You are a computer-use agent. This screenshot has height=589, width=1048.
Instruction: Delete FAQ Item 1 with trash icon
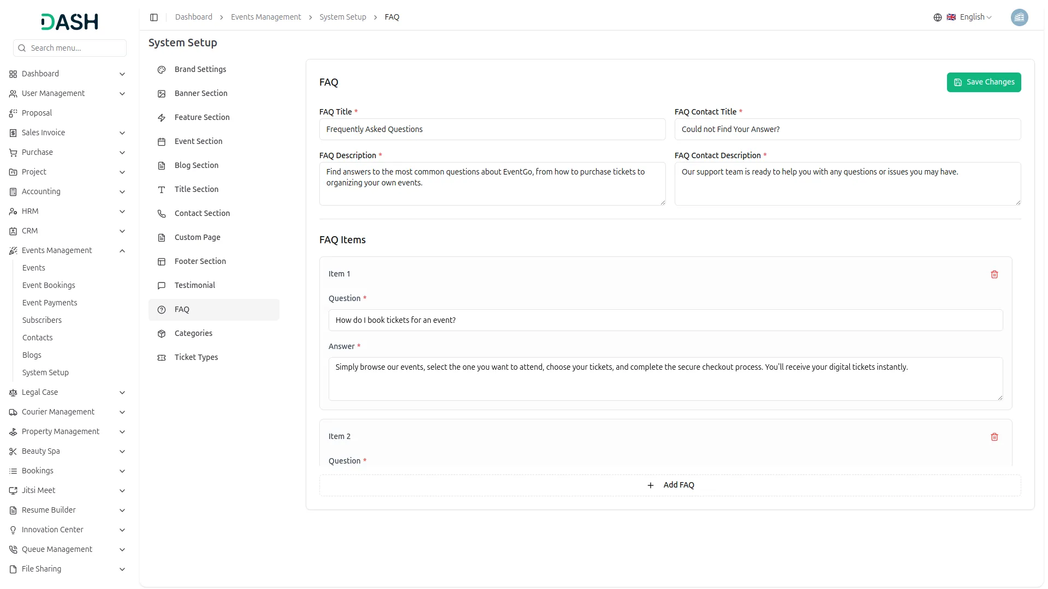click(994, 274)
